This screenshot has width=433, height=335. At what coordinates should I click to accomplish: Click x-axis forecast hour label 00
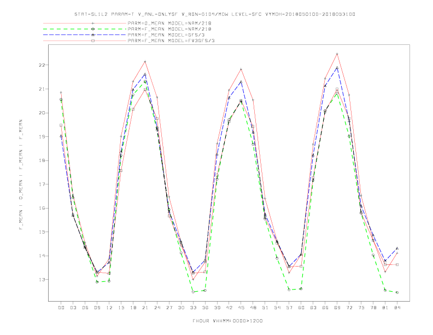(61, 308)
